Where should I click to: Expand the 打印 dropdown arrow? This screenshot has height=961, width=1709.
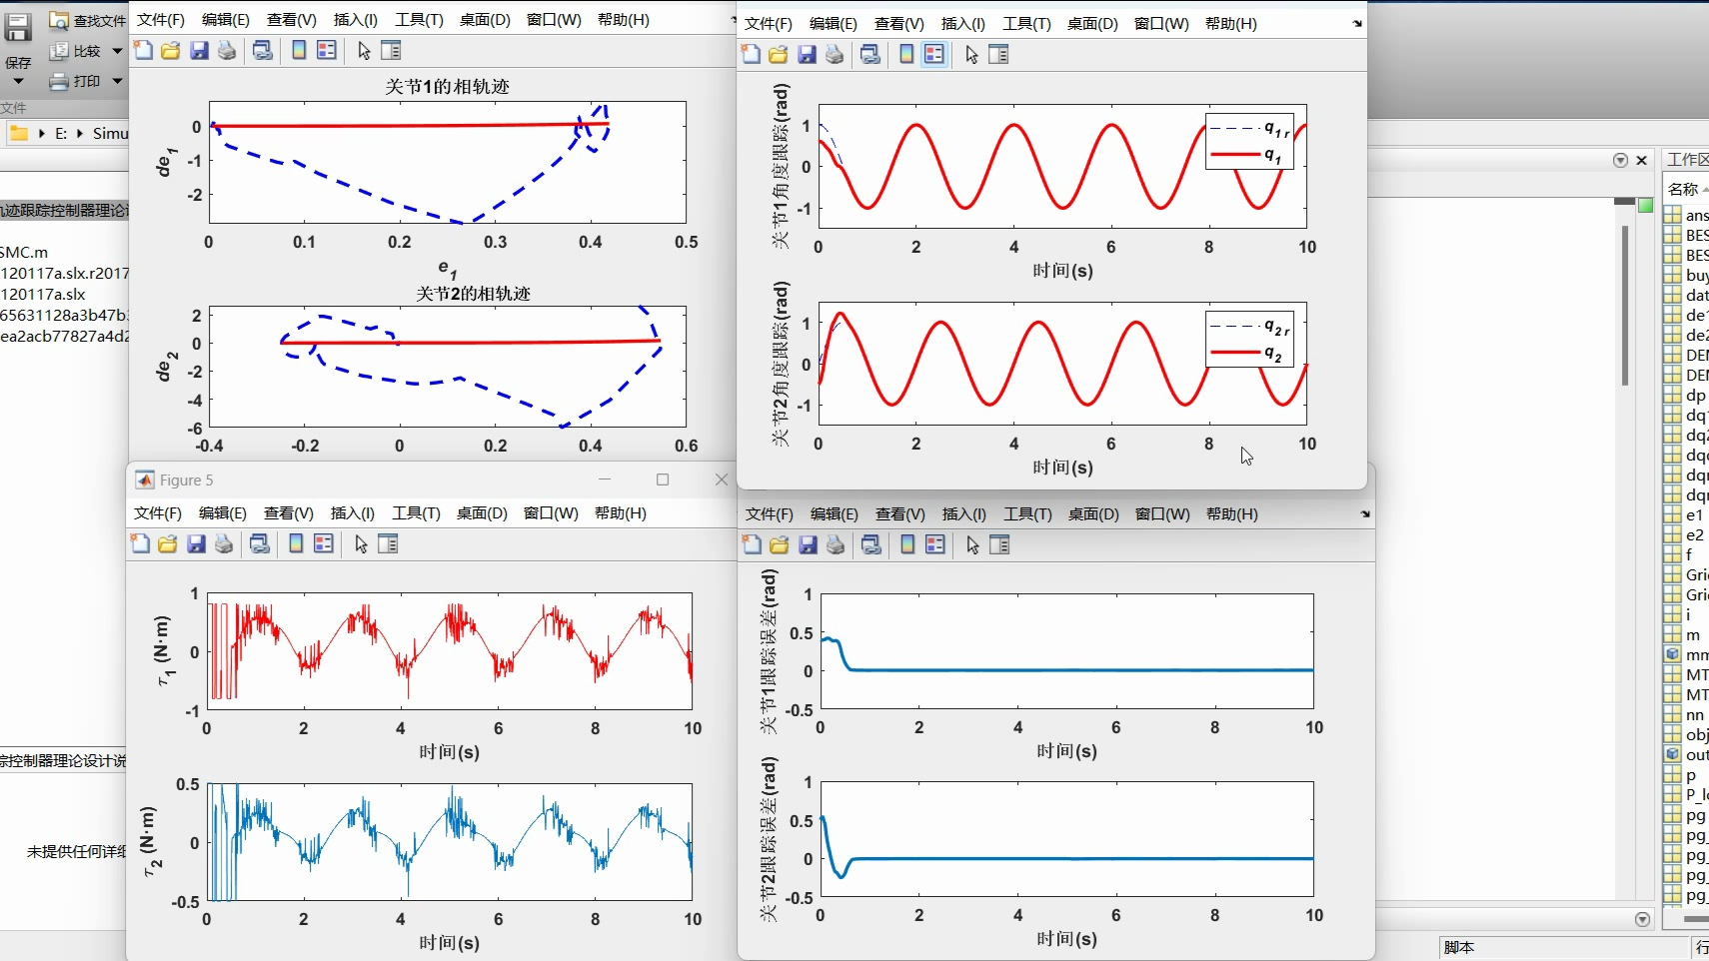[117, 81]
